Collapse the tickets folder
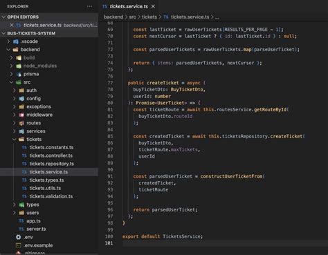Image resolution: width=328 pixels, height=255 pixels. (x=15, y=140)
